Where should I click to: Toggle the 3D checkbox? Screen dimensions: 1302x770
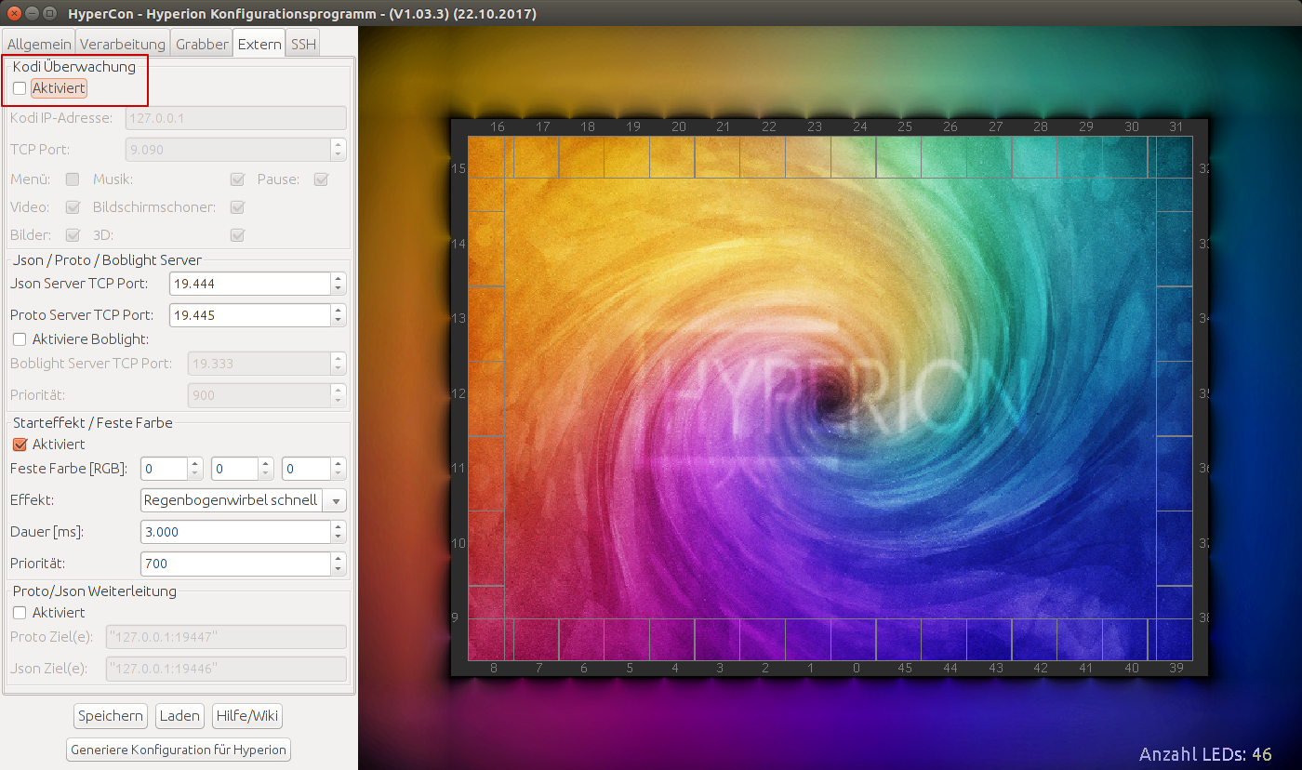click(238, 235)
